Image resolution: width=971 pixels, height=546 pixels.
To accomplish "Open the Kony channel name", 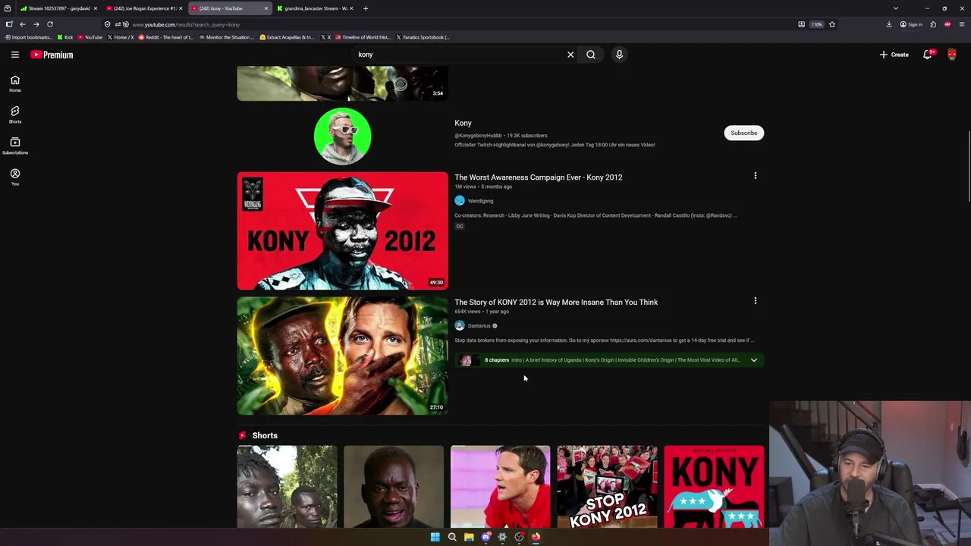I will (x=463, y=123).
